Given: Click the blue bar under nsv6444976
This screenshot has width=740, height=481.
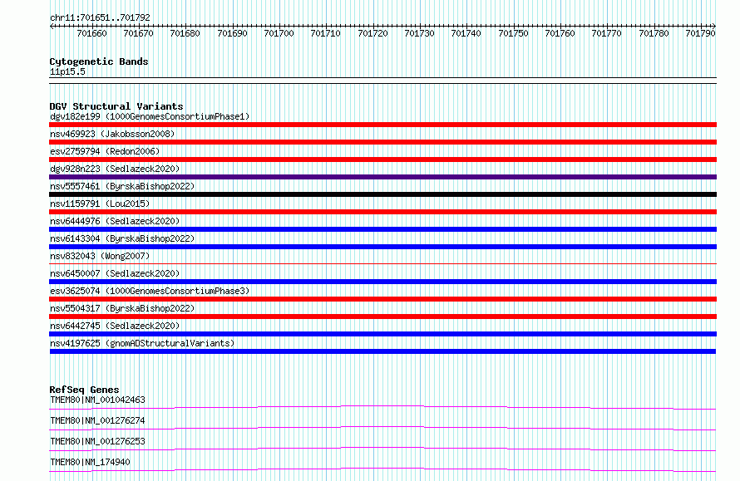Looking at the screenshot, I should pos(382,229).
